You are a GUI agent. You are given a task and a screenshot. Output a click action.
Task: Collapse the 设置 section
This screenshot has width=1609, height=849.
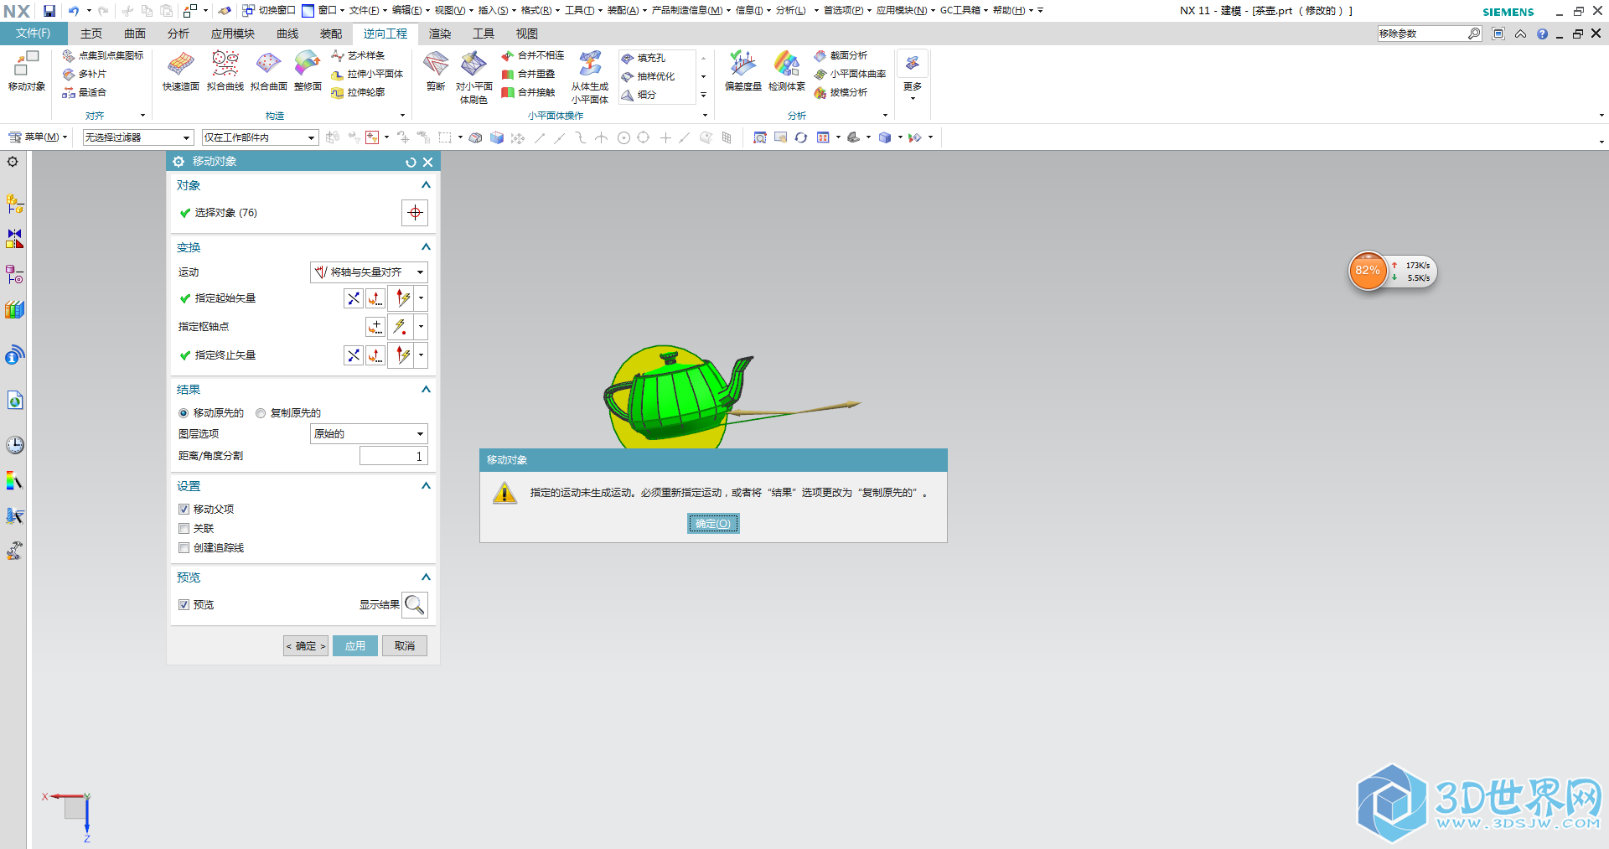coord(426,486)
